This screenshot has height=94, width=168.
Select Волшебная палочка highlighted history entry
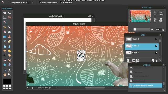[x=145, y=85]
